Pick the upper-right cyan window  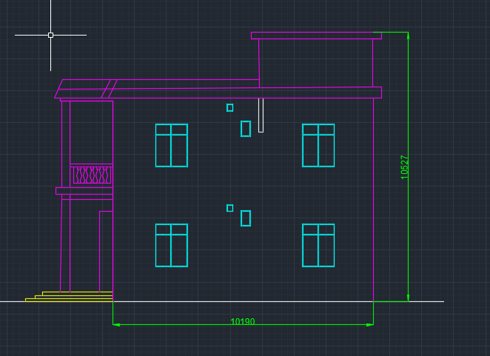[x=318, y=145]
